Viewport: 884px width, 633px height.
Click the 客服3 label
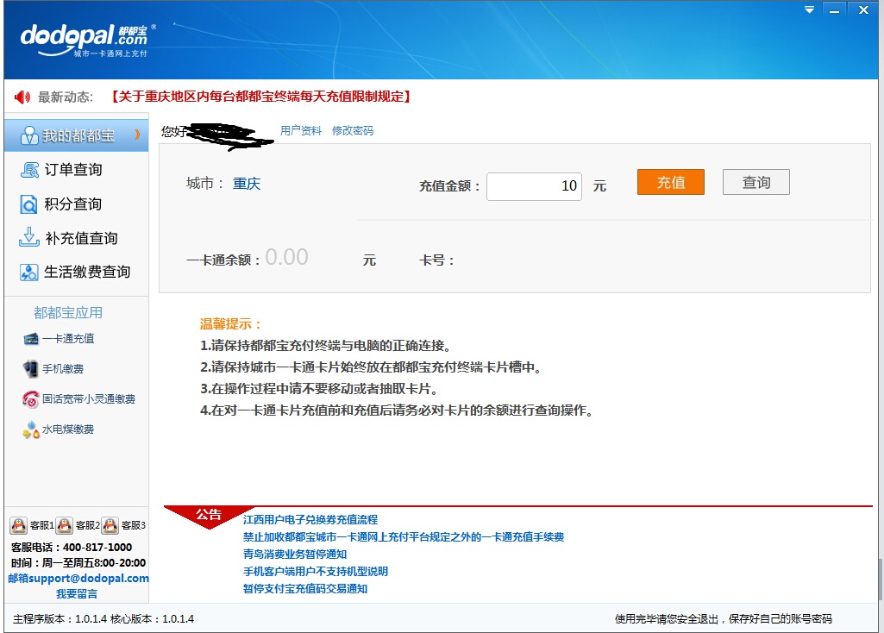[134, 525]
